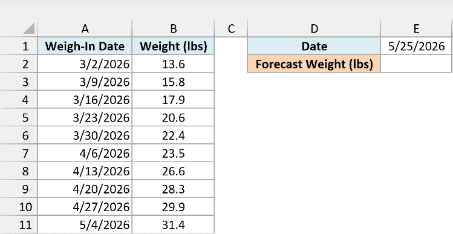
Task: Select row 8 header
Action: click(19, 171)
